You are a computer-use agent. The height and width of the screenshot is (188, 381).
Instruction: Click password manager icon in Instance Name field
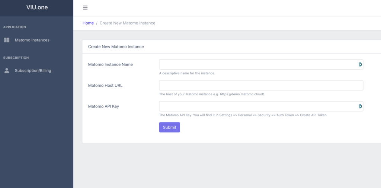(x=360, y=64)
